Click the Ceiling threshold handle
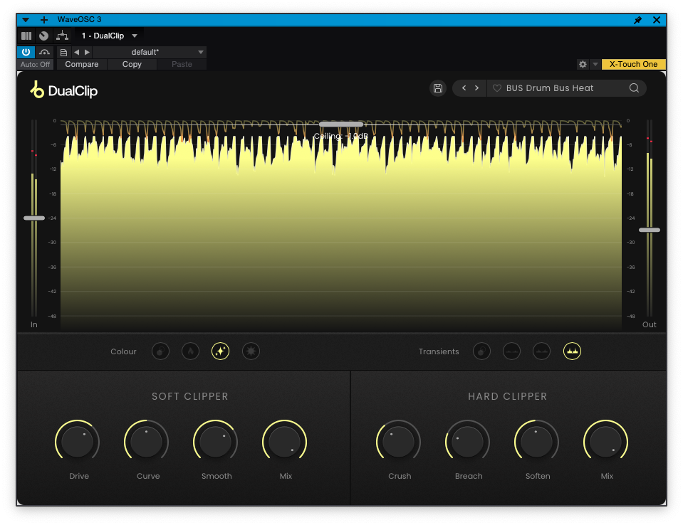This screenshot has width=683, height=525. tap(341, 124)
